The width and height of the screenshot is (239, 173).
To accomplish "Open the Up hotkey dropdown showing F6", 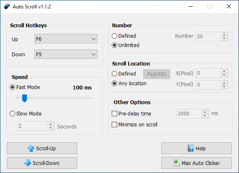I will [66, 39].
